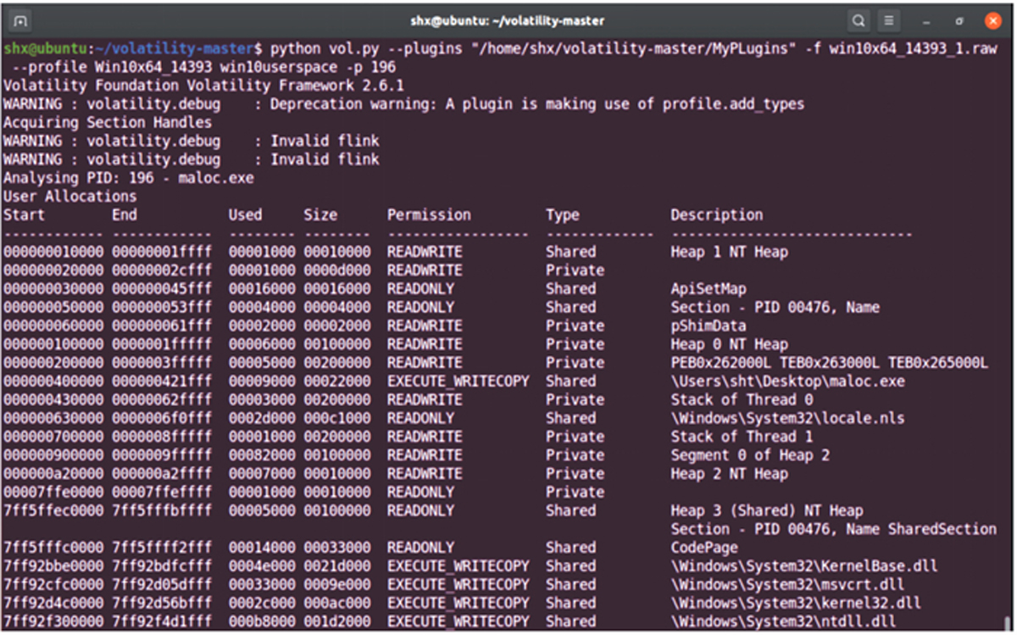Click 'Analysing PID: 196 - maloc.exe' line
The height and width of the screenshot is (635, 1017).
pyautogui.click(x=129, y=178)
